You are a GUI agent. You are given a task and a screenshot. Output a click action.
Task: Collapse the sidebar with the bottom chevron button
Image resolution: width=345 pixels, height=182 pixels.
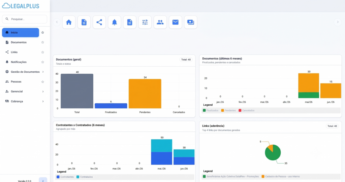pyautogui.click(x=43, y=180)
